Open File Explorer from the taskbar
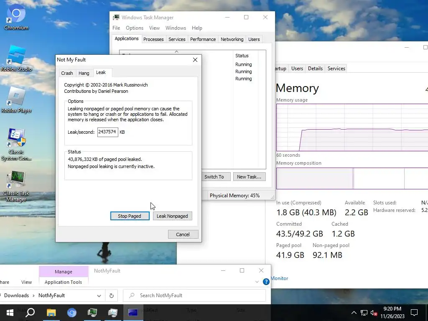Screen dimensions: 428x321 pos(51,313)
